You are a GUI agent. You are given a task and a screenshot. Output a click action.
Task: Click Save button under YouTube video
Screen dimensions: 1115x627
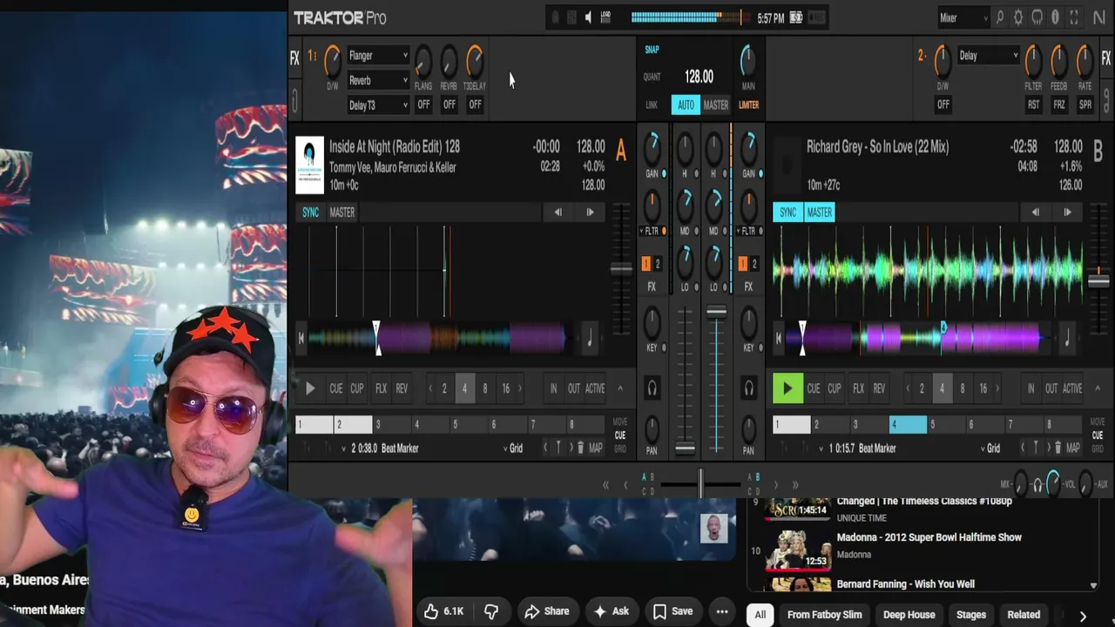pos(672,611)
